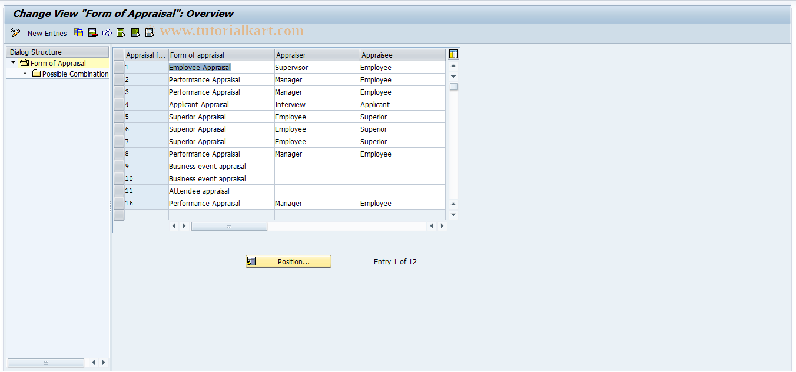The width and height of the screenshot is (796, 372).
Task: Click the Deselect All icon
Action: point(150,33)
